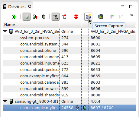This screenshot has height=117, width=139.
Task: Click PID value 344
Action: [x=65, y=44]
